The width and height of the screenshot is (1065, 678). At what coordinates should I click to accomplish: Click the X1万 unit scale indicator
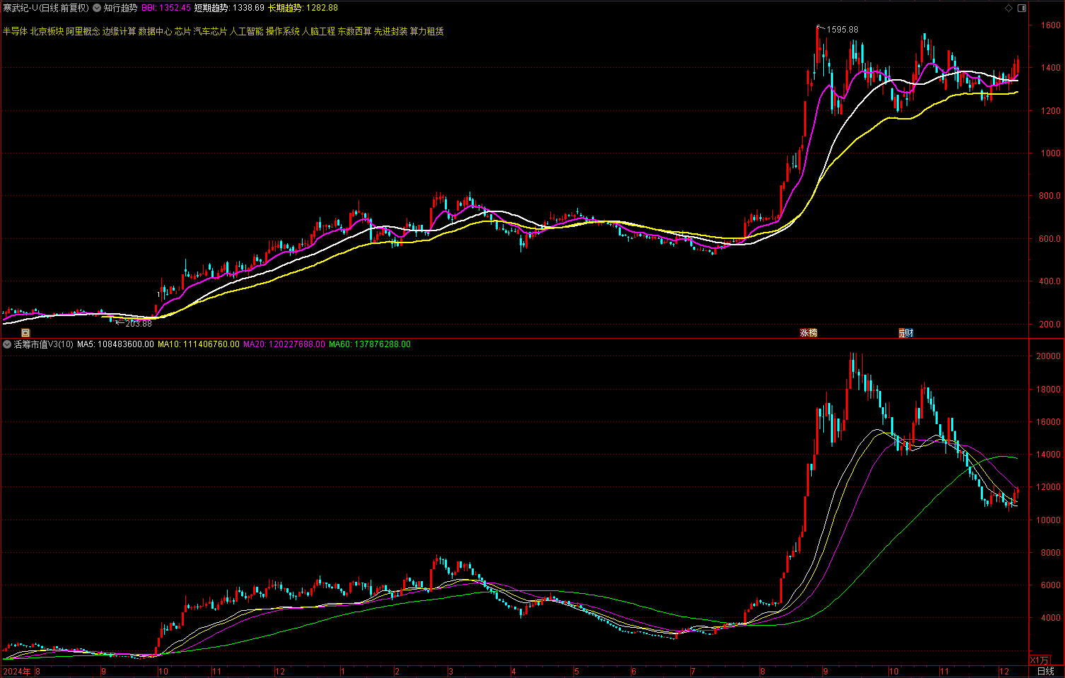coord(1039,660)
